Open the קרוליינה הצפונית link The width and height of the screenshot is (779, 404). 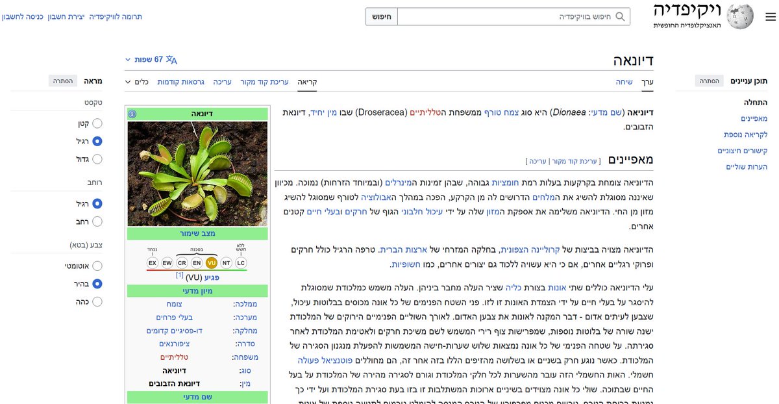(531, 249)
